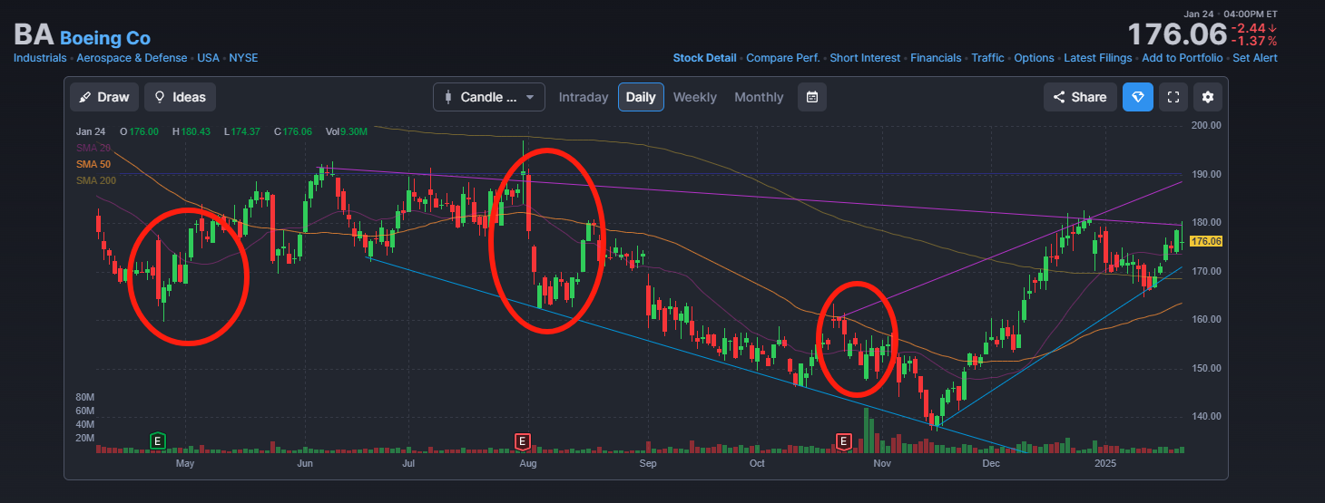Open chart settings gear icon
This screenshot has width=1325, height=503.
point(1207,97)
